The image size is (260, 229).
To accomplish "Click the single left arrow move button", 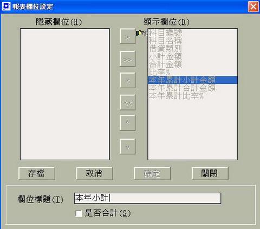I will [127, 81].
